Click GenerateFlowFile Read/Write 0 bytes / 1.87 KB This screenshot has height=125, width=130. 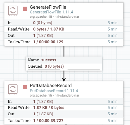[x=49, y=29]
